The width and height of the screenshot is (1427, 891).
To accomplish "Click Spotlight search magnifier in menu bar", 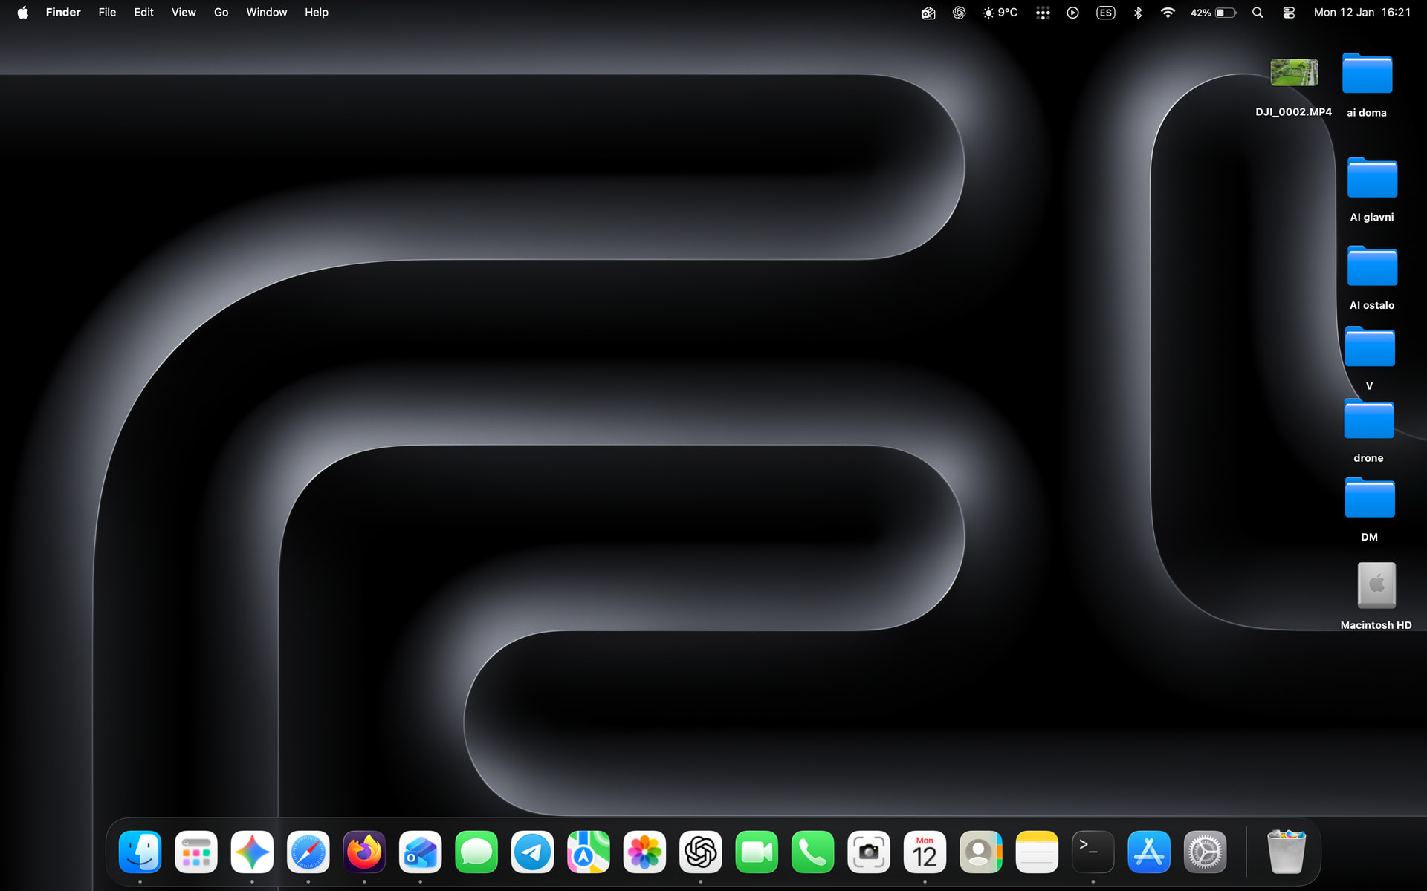I will coord(1258,13).
